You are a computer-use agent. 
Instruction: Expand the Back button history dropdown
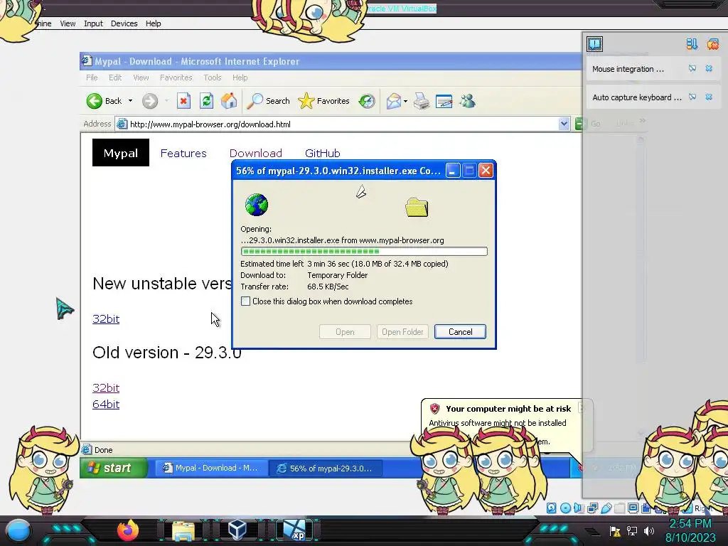coord(131,101)
